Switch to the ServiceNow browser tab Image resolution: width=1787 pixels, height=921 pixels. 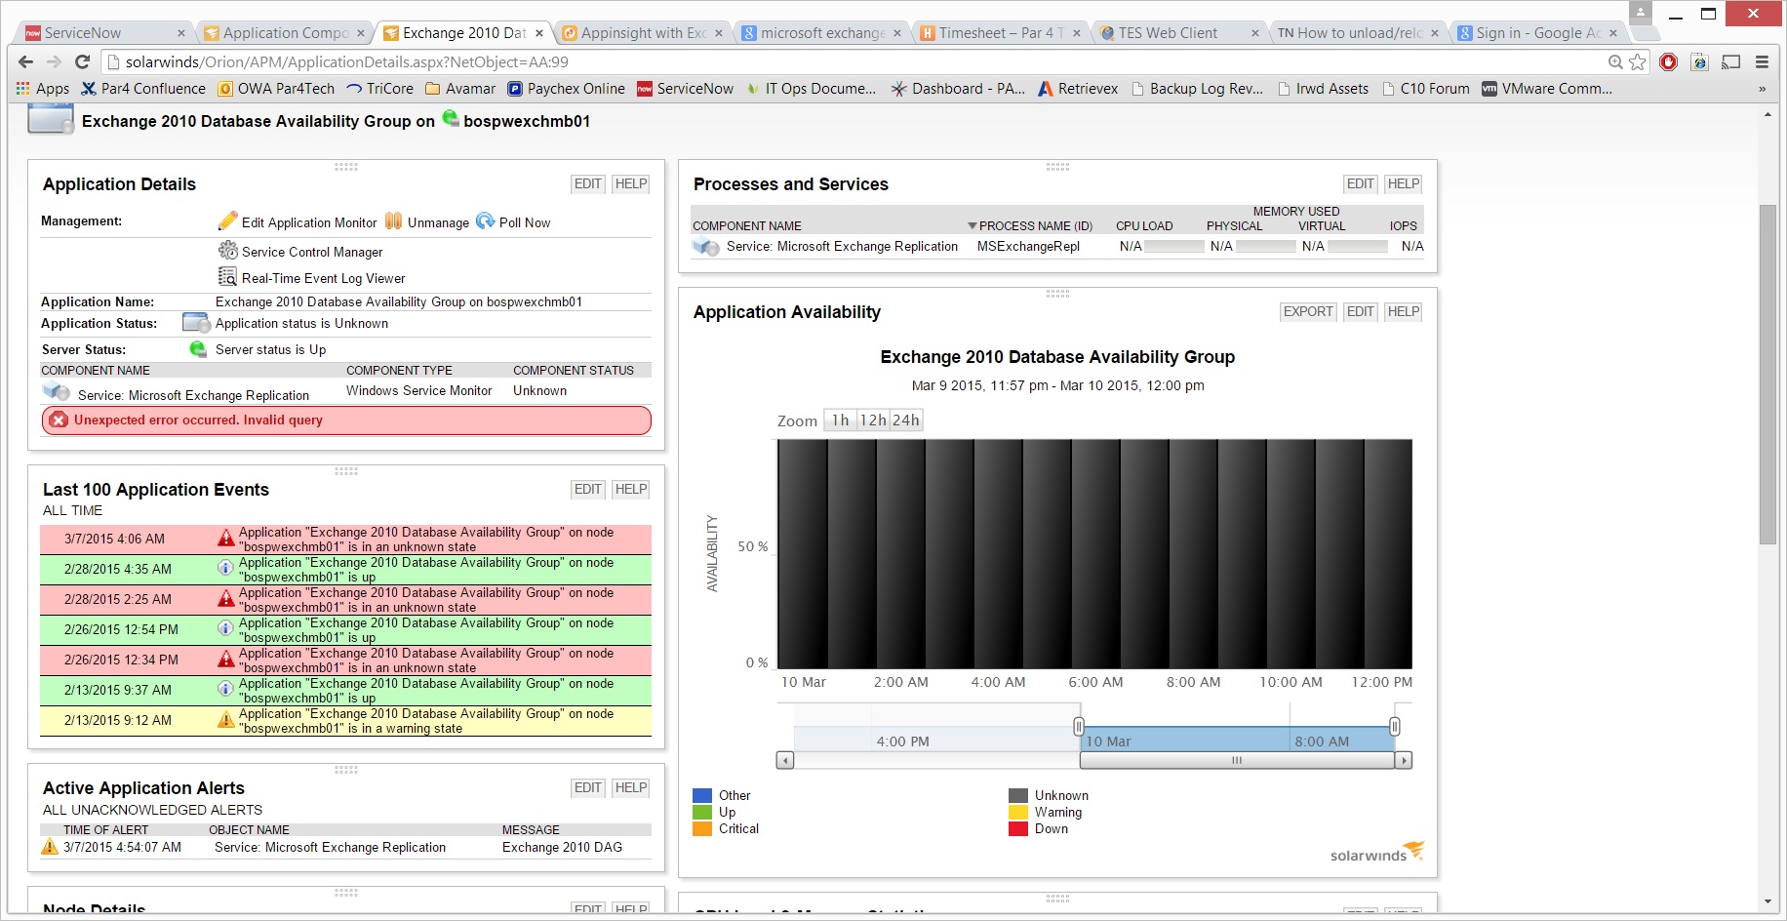pos(103,33)
